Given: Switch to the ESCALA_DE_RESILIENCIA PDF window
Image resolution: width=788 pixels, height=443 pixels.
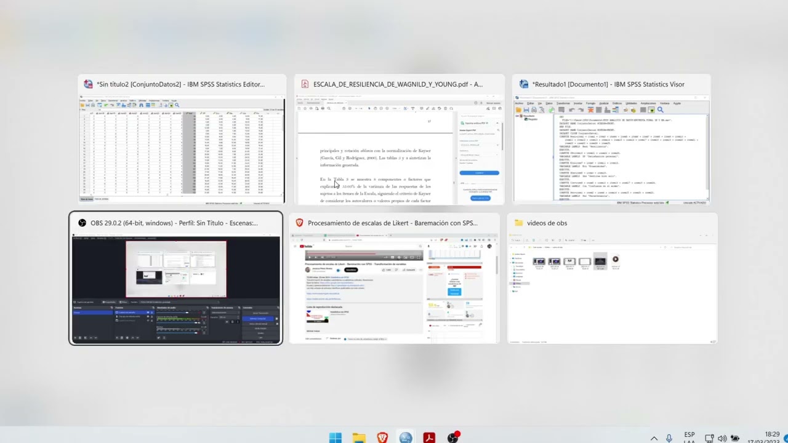Looking at the screenshot, I should coord(399,139).
